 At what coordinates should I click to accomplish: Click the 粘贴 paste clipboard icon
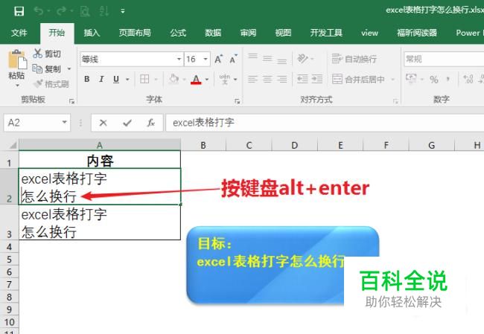[17, 59]
